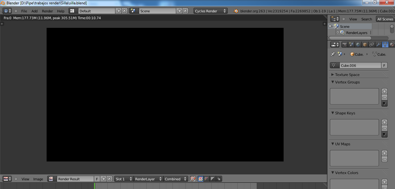The height and width of the screenshot is (189, 395).
Task: Add a new screen layout
Action: (118, 11)
